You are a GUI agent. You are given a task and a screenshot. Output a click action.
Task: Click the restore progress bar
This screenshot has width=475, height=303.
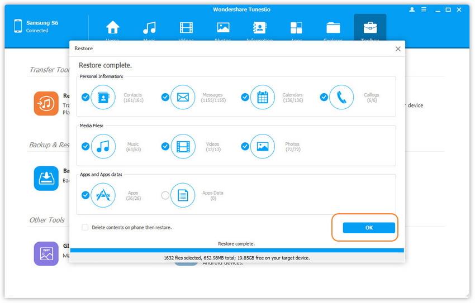(x=236, y=251)
